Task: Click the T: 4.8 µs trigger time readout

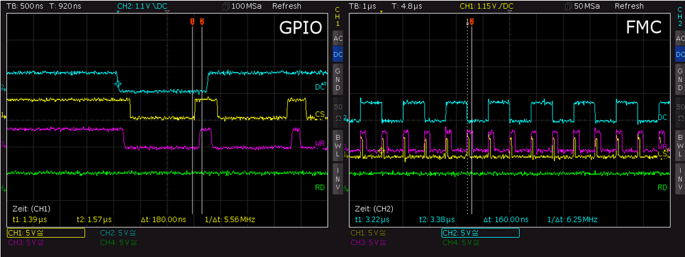Action: [x=406, y=6]
